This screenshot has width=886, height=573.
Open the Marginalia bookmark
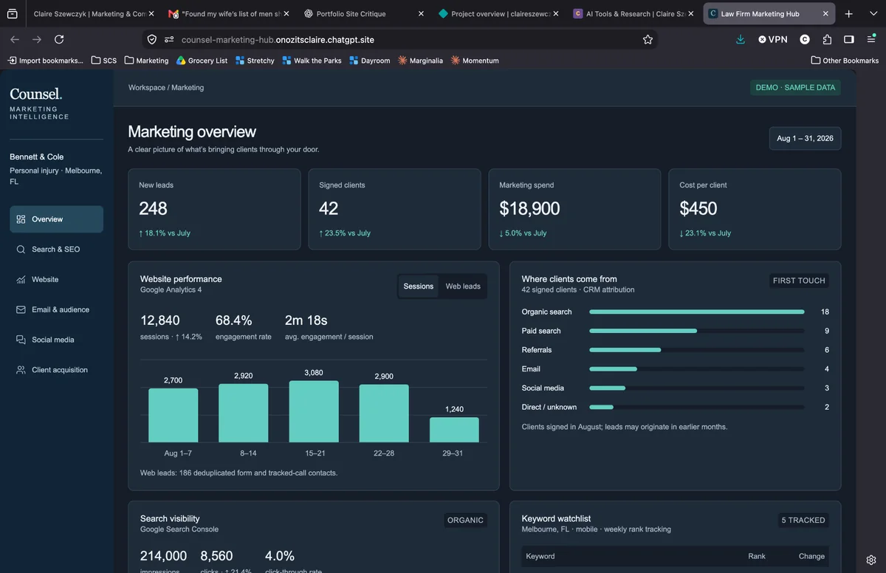pos(420,61)
